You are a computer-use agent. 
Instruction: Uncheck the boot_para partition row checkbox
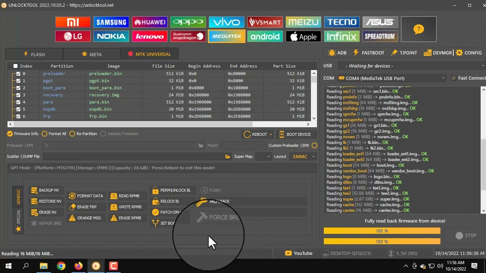click(x=18, y=88)
